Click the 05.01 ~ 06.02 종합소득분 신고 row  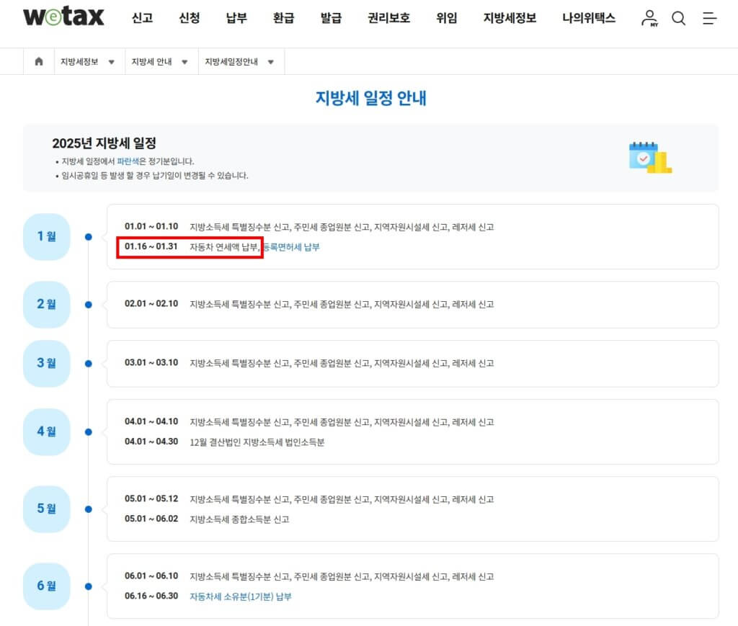click(x=239, y=519)
